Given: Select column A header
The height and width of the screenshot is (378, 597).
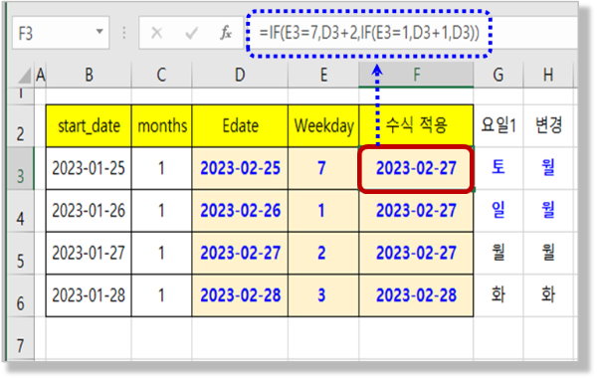Looking at the screenshot, I should [x=41, y=75].
